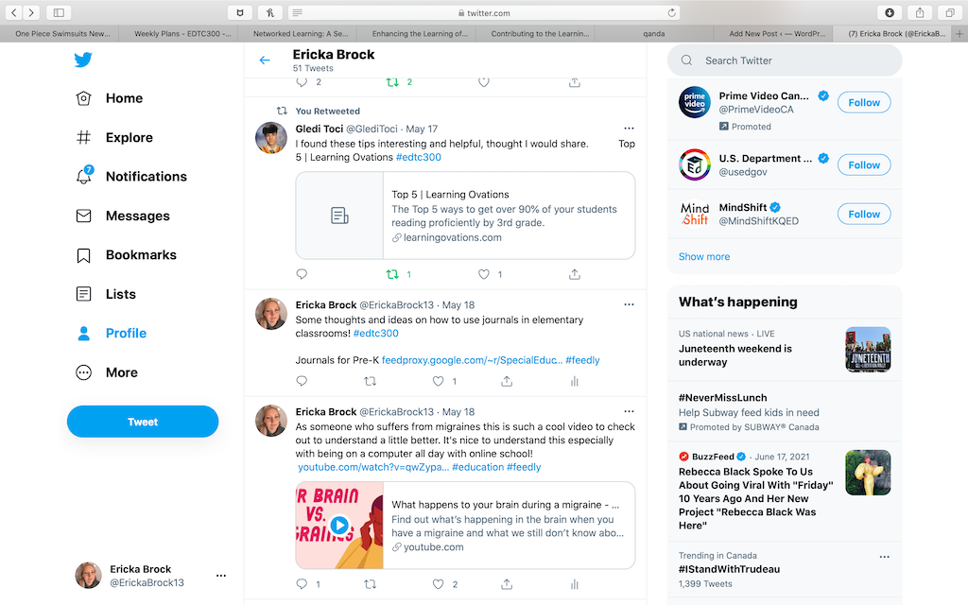This screenshot has height=605, width=968.
Task: Click Show more in who to follow
Action: [x=703, y=256]
